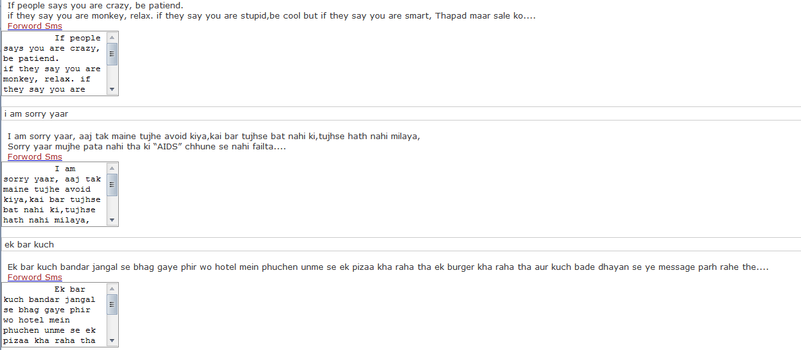This screenshot has width=801, height=350.
Task: Select the "i am sorry yaar" heading
Action: tap(37, 114)
